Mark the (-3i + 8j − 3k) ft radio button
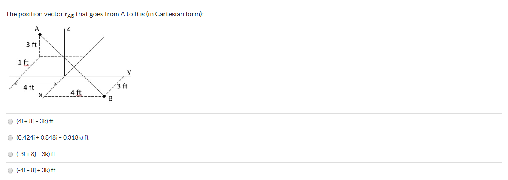 point(10,154)
